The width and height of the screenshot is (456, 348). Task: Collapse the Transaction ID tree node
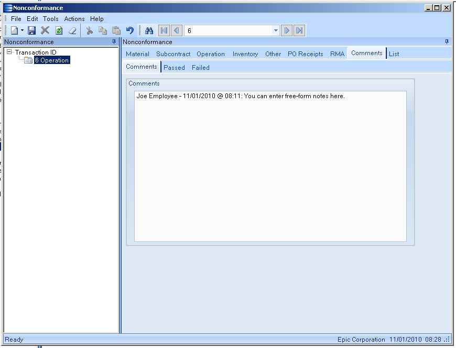[x=9, y=52]
